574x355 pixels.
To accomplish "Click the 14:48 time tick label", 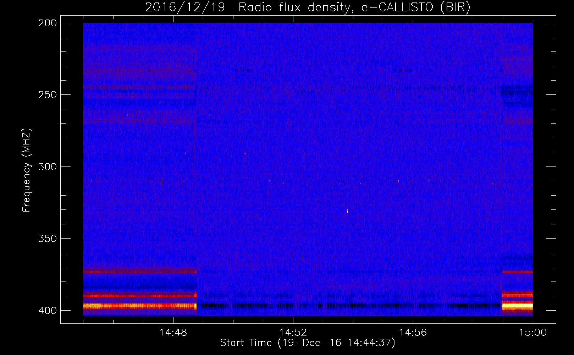I will pyautogui.click(x=173, y=333).
